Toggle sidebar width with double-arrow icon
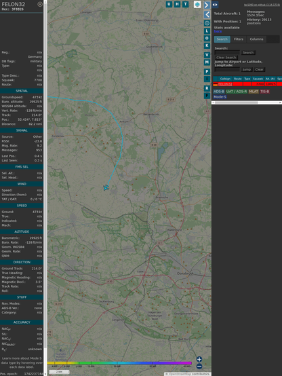This screenshot has height=376, width=282. (215, 5)
